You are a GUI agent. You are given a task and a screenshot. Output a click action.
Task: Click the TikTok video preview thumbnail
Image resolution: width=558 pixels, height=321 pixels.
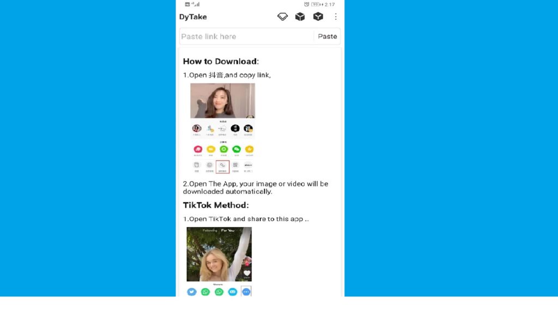pyautogui.click(x=219, y=254)
